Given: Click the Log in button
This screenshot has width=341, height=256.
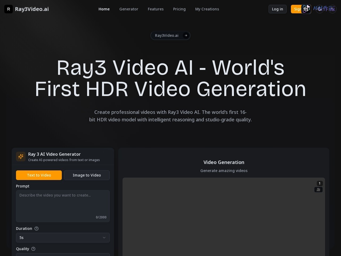Looking at the screenshot, I should point(278,9).
